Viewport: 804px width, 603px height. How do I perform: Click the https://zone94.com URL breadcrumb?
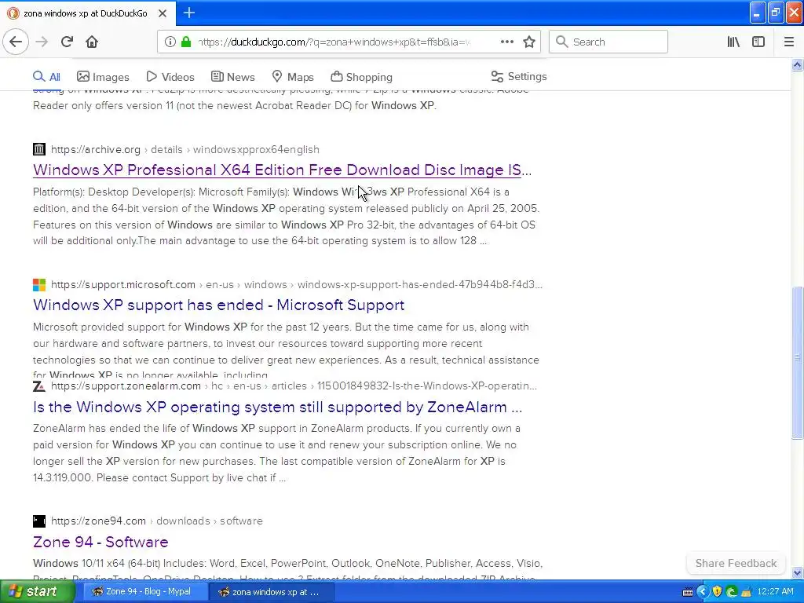[98, 521]
